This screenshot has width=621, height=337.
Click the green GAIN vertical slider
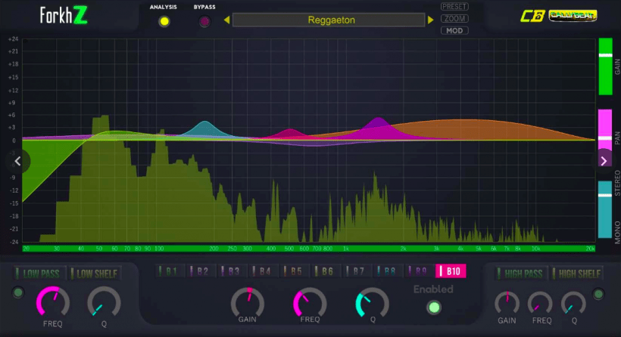pyautogui.click(x=605, y=66)
